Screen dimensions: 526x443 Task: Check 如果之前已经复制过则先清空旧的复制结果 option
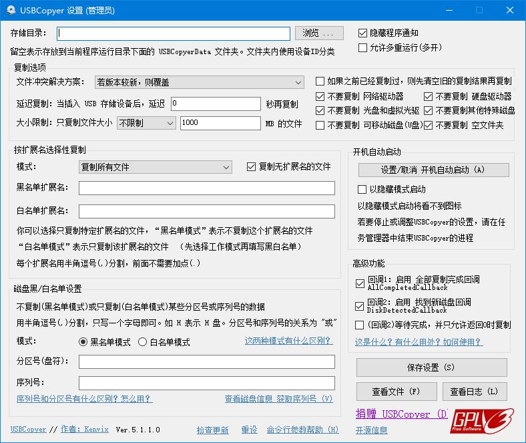tap(320, 81)
